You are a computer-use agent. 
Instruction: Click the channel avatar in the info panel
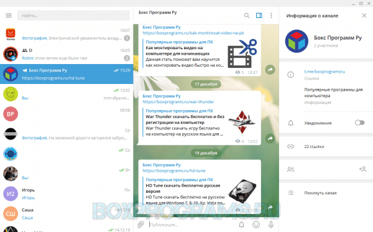[297, 41]
